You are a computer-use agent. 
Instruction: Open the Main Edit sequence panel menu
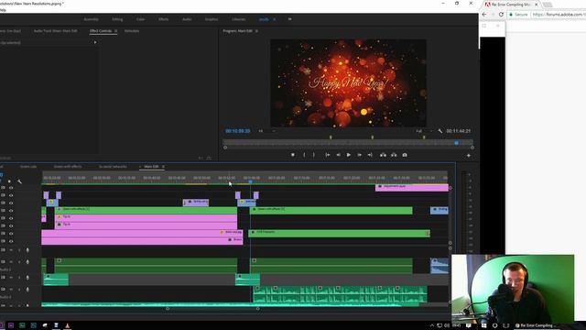[x=163, y=167]
